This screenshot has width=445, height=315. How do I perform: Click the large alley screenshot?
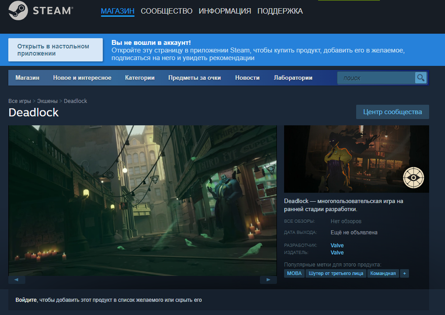(x=143, y=201)
